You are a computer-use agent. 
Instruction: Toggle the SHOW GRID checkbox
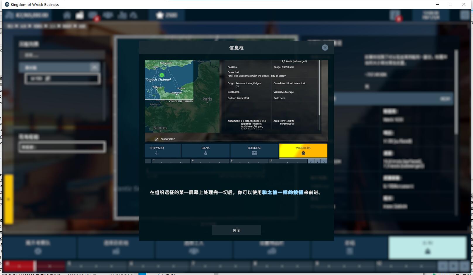pyautogui.click(x=157, y=139)
